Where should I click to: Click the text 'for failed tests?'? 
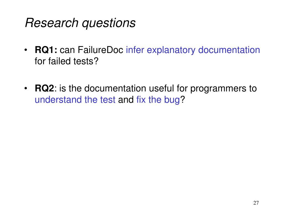(67, 61)
